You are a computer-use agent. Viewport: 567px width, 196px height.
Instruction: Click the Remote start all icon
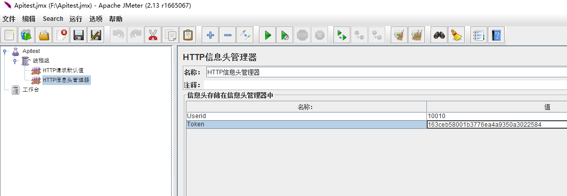342,35
